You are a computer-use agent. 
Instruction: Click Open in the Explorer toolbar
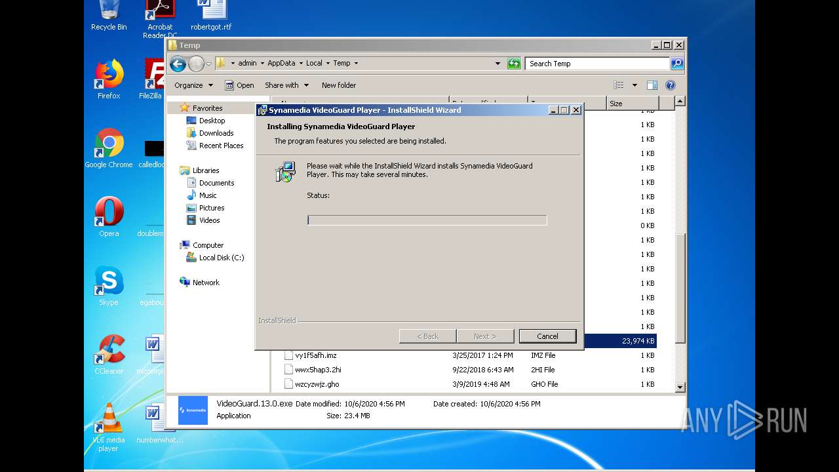pyautogui.click(x=239, y=85)
